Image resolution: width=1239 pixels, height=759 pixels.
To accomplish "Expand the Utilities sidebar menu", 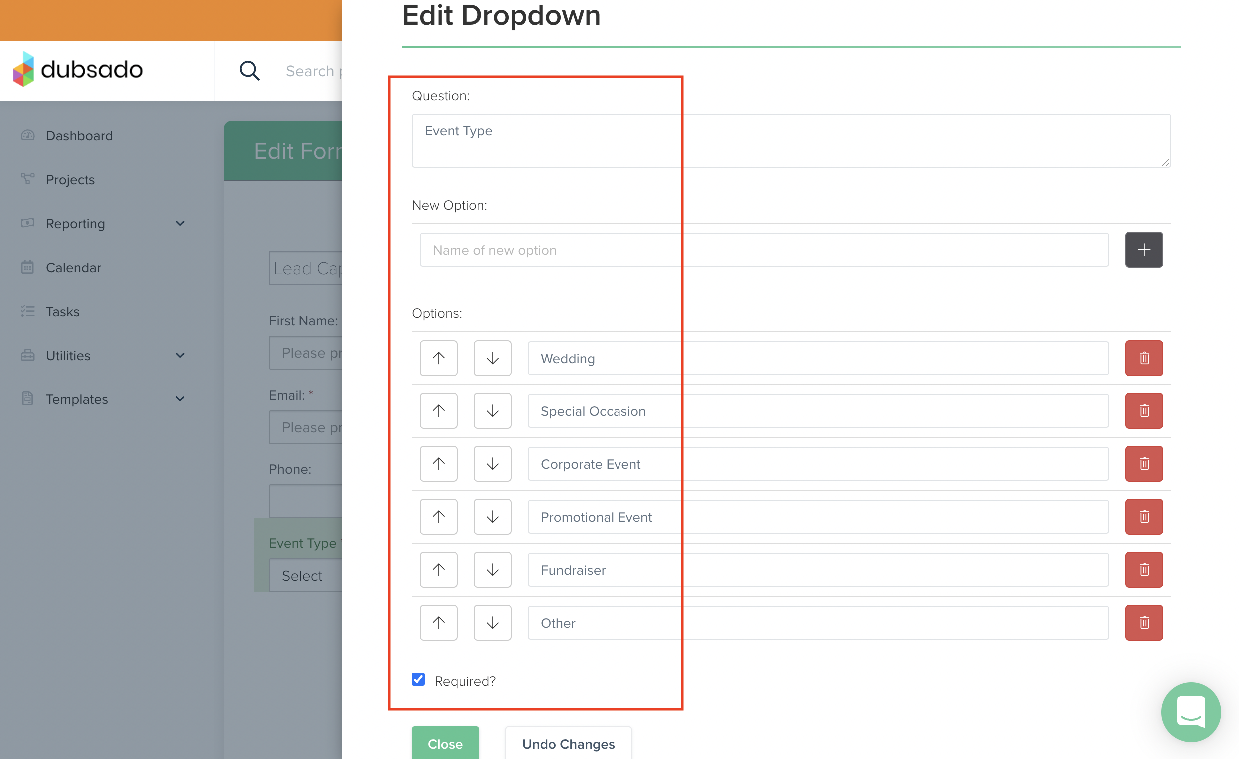I will 179,355.
